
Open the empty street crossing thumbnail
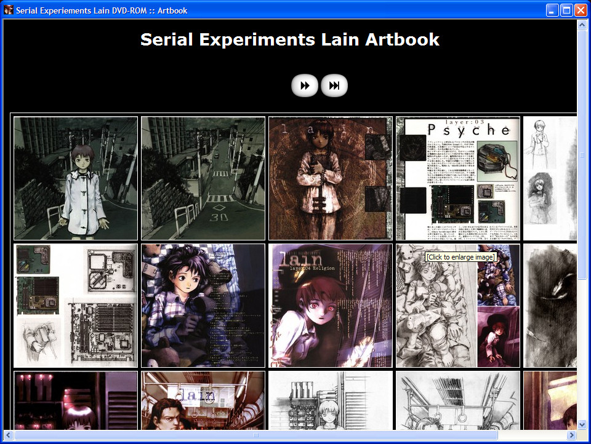(203, 178)
